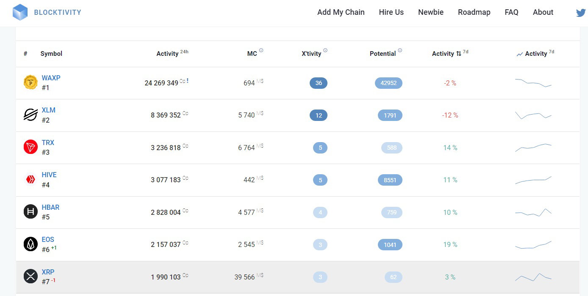The height and width of the screenshot is (296, 588).
Task: Click WAXP Potential badge 42952
Action: point(388,83)
